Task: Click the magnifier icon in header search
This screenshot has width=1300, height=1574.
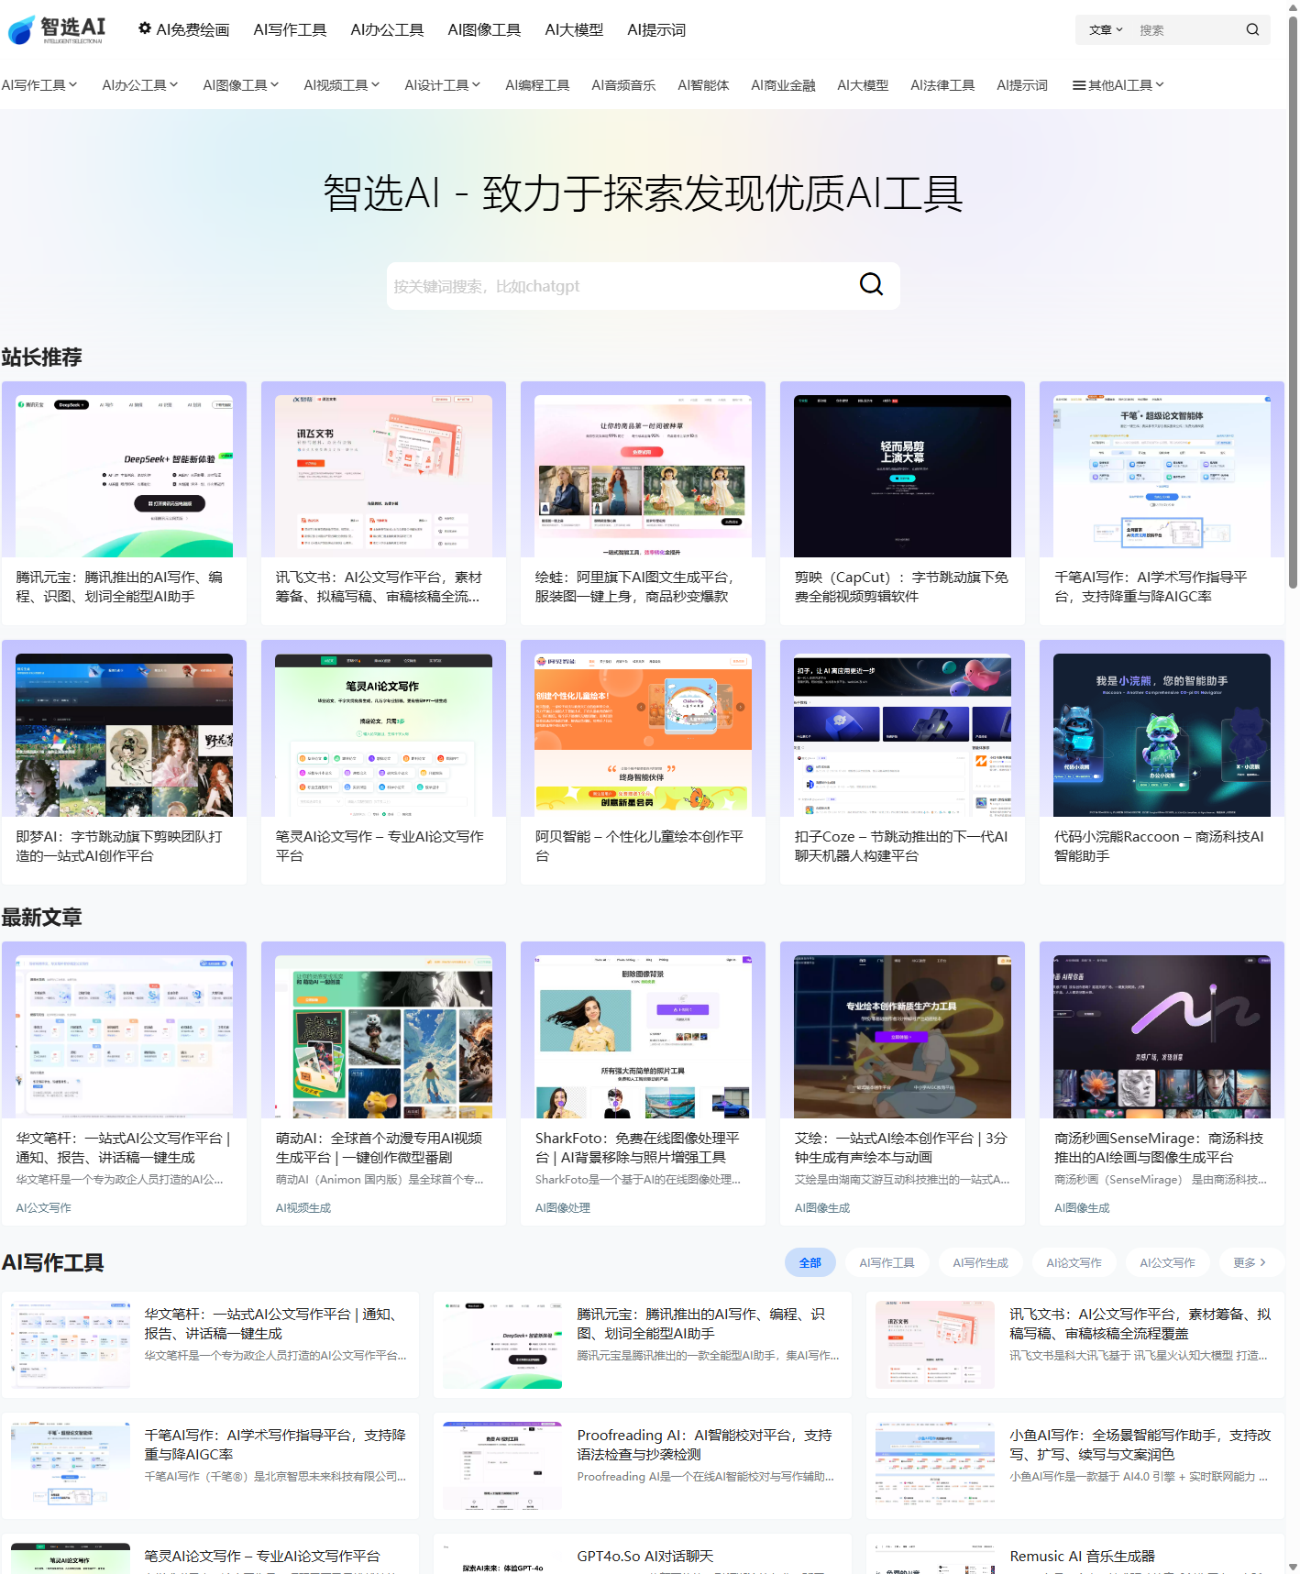Action: 1252,29
